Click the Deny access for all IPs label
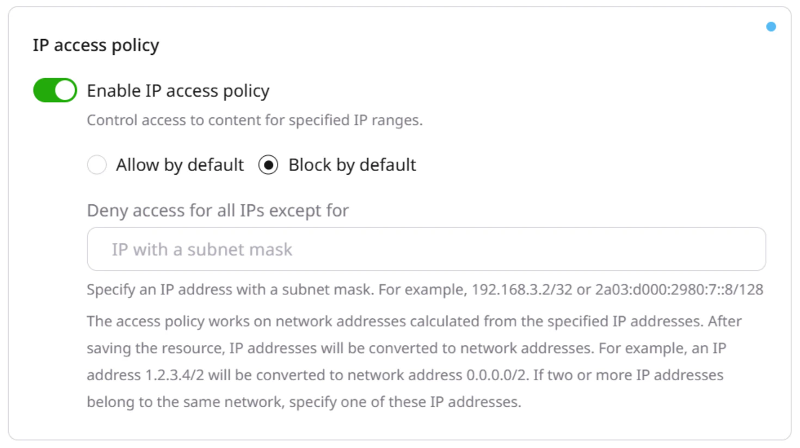 [218, 210]
